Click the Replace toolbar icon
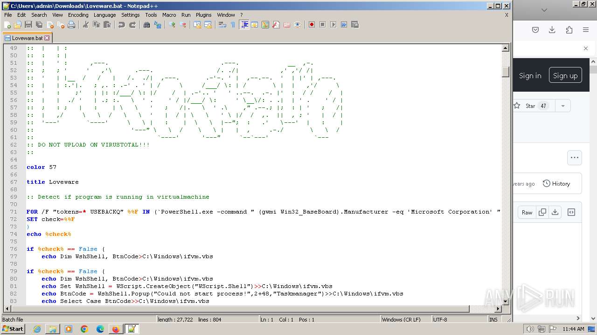The image size is (597, 335). pos(158,25)
